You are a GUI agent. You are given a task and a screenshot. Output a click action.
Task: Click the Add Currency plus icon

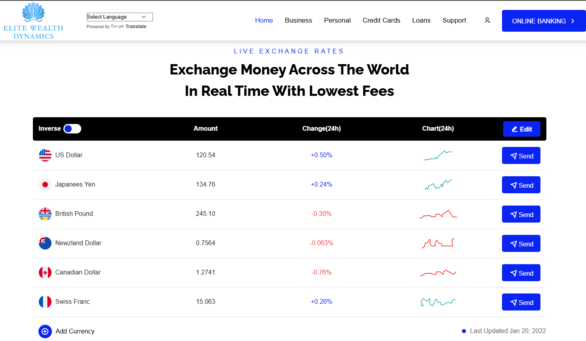coord(45,331)
